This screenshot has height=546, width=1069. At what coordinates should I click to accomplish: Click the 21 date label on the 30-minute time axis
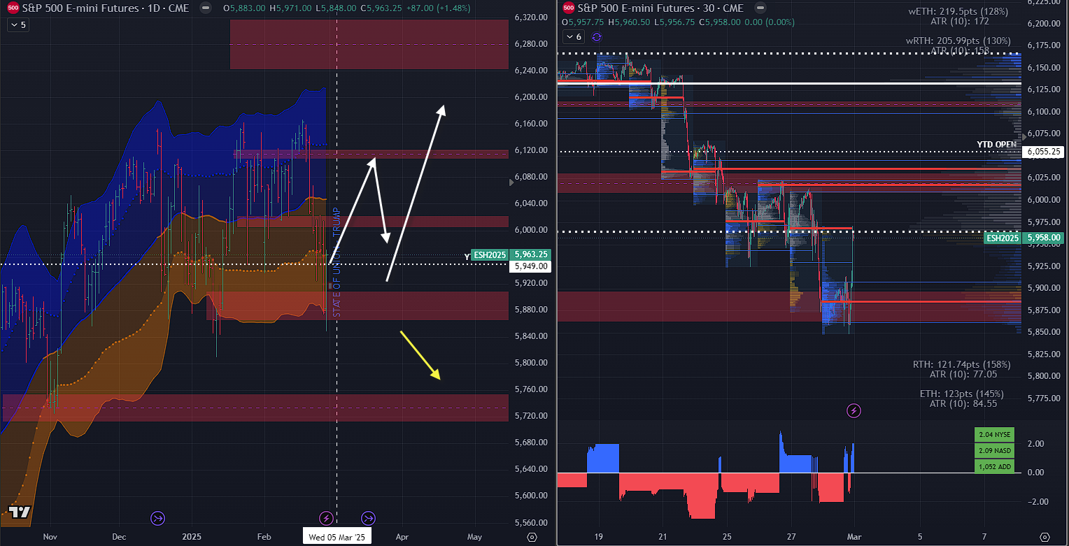tap(663, 537)
